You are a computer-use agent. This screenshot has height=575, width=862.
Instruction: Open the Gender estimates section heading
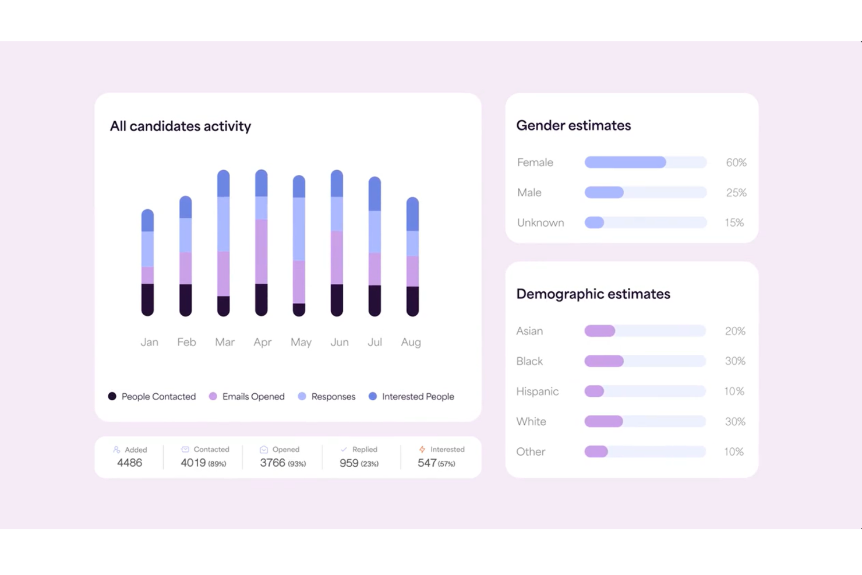[x=573, y=125]
